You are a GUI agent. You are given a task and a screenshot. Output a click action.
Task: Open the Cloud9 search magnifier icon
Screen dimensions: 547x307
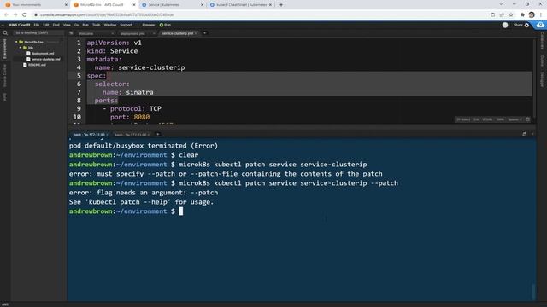[x=5, y=33]
